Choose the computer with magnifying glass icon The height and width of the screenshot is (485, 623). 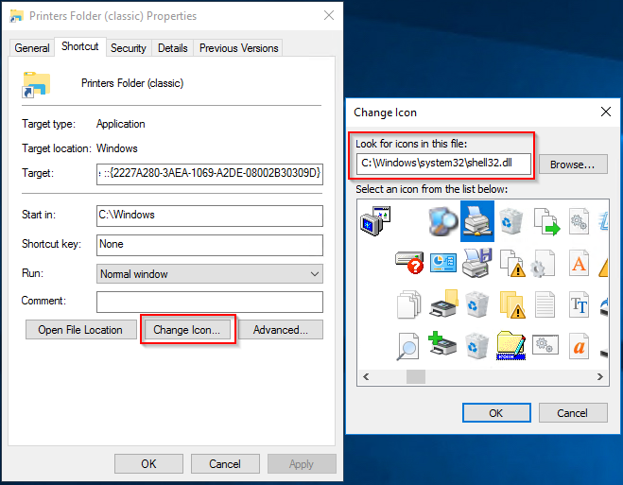[x=442, y=221]
